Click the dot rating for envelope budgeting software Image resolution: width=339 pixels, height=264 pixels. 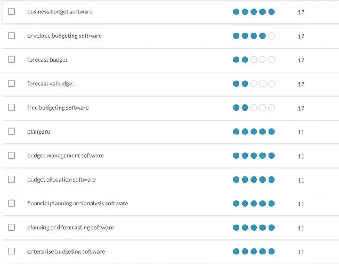click(x=254, y=36)
